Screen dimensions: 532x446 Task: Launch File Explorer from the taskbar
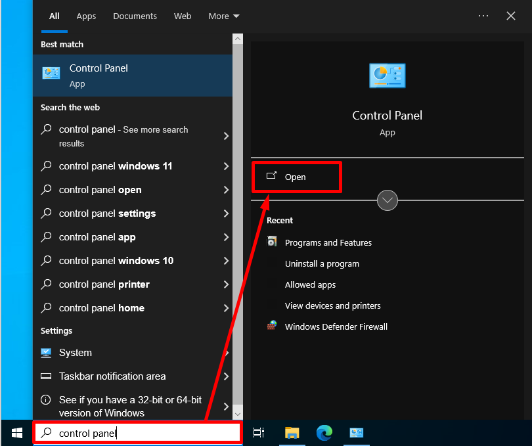(292, 433)
